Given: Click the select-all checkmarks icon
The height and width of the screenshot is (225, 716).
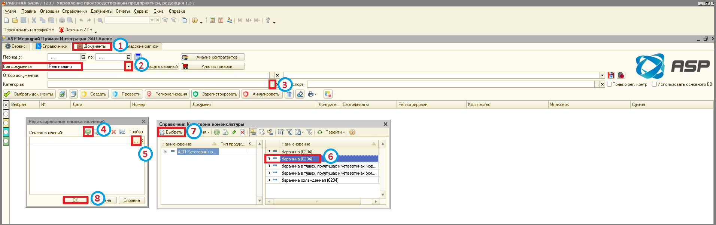Looking at the screenshot, I should (63, 94).
